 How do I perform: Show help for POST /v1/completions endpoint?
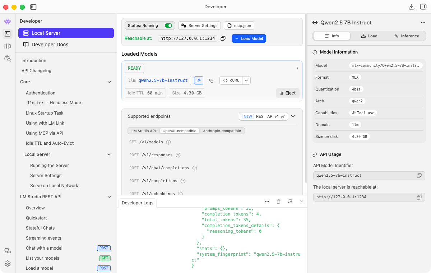183,181
